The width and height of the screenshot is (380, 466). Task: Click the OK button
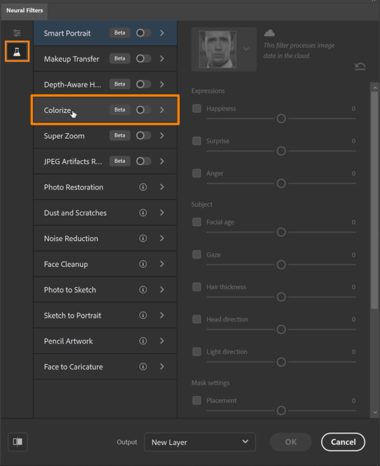tap(291, 442)
